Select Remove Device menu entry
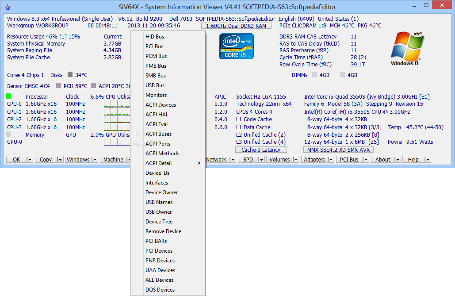 168,231
